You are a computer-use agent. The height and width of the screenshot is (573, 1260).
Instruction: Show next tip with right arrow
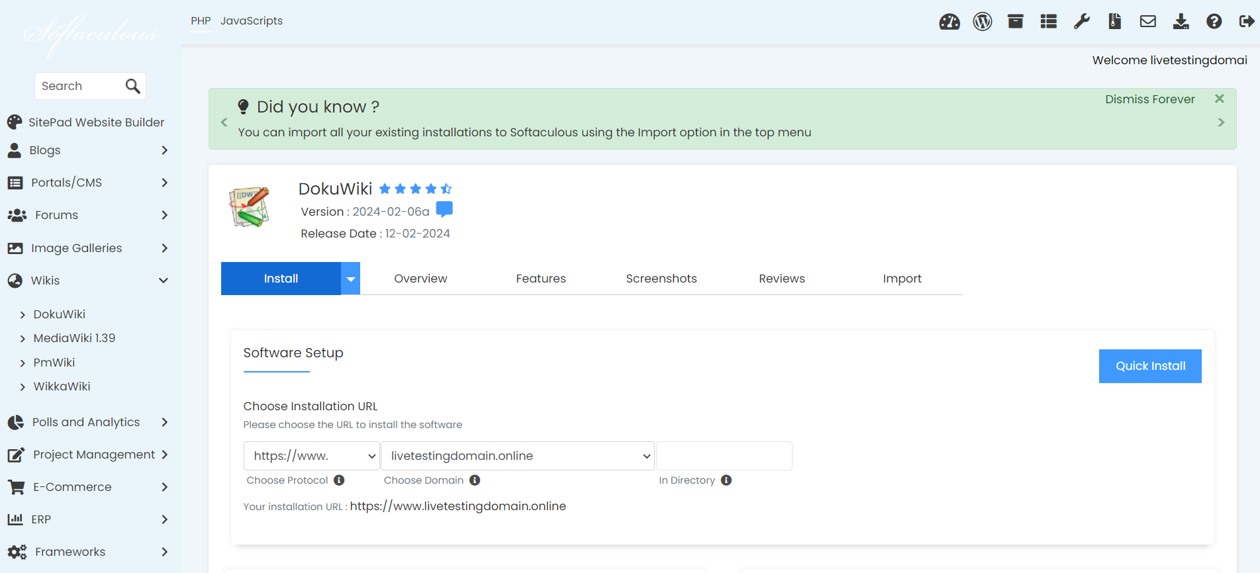pos(1221,122)
